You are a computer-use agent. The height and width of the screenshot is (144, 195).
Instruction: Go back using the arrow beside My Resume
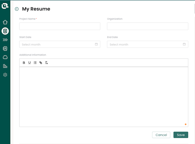point(17,9)
